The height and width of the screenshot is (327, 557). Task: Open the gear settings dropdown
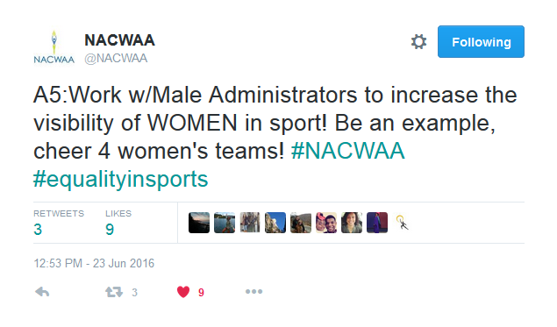pyautogui.click(x=418, y=42)
